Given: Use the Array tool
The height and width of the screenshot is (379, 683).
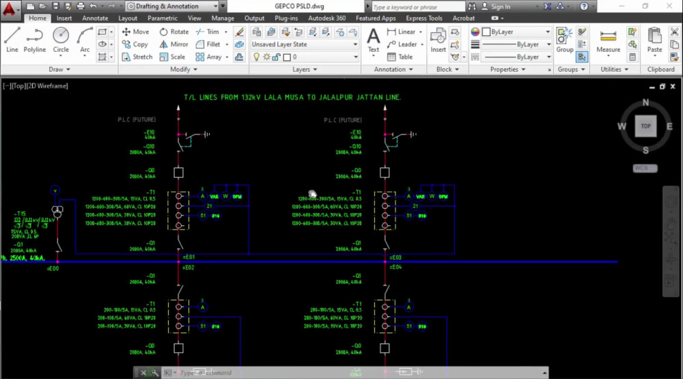Looking at the screenshot, I should pyautogui.click(x=208, y=57).
